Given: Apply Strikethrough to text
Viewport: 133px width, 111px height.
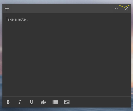Looking at the screenshot, I should (x=43, y=102).
